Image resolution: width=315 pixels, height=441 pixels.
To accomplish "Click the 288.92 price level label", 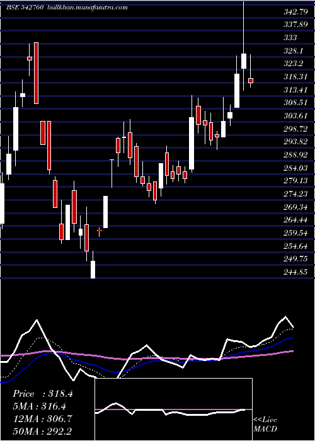I will pos(295,155).
